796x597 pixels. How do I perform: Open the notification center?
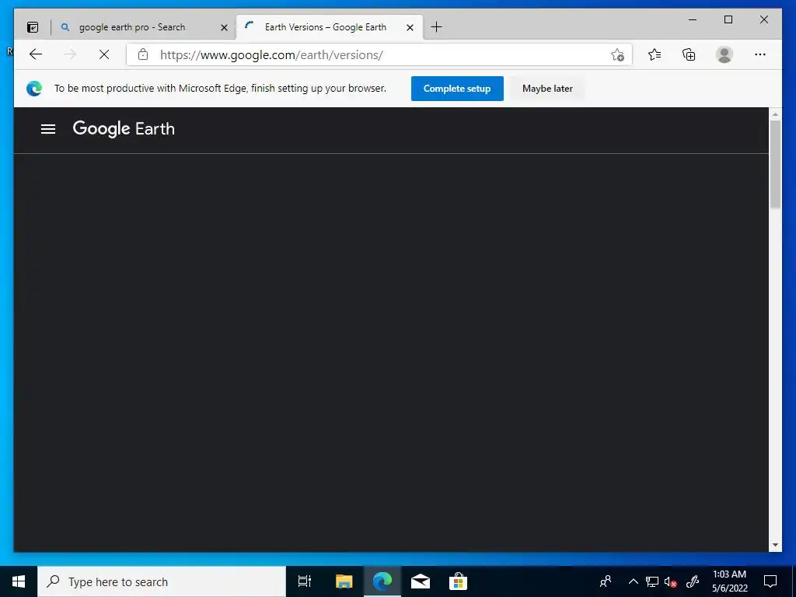click(770, 581)
